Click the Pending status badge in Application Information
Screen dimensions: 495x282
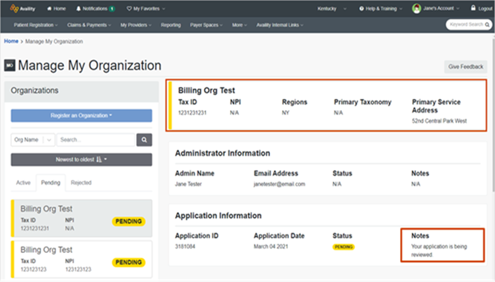[343, 246]
